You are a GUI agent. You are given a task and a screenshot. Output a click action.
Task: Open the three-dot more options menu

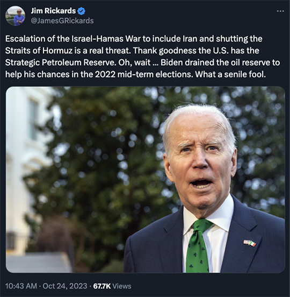tap(280, 11)
